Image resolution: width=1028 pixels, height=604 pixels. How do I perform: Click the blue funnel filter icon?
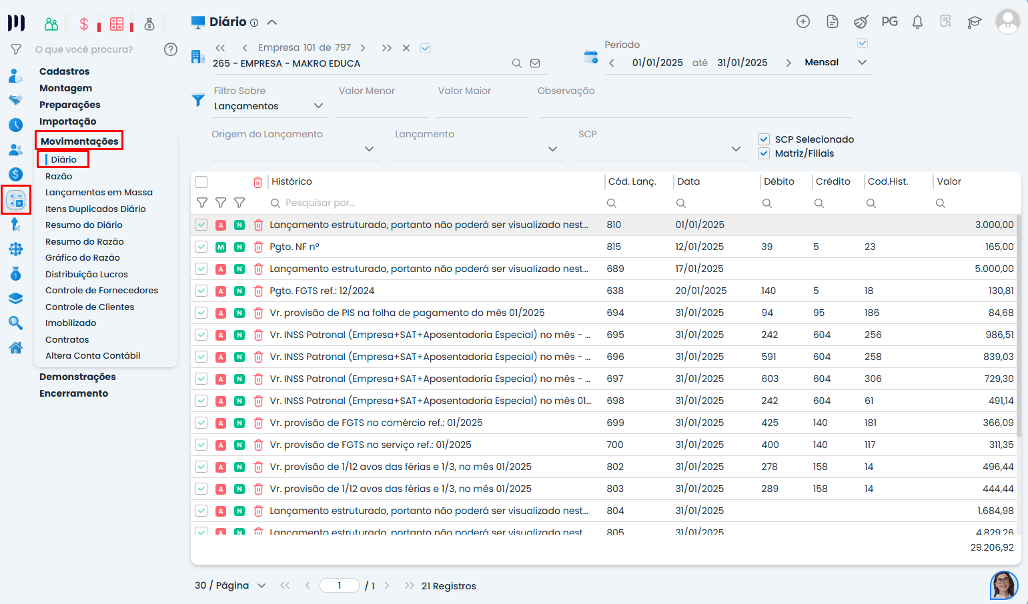click(x=198, y=101)
